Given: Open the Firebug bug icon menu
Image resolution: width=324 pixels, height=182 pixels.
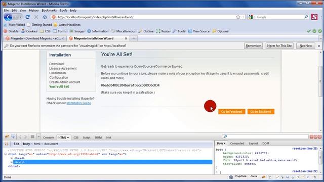Looking at the screenshot, I should tap(7, 137).
